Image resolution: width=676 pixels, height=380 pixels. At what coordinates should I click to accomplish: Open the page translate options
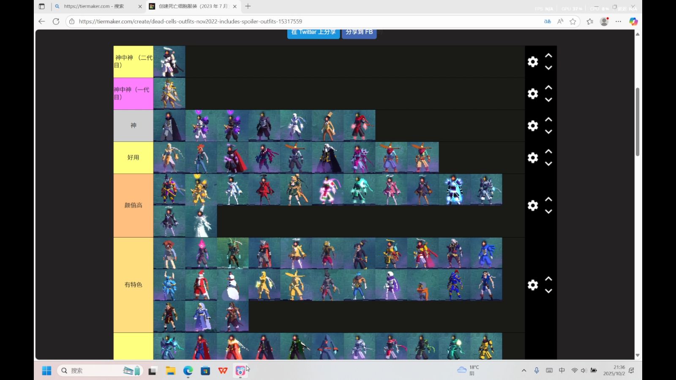548,22
